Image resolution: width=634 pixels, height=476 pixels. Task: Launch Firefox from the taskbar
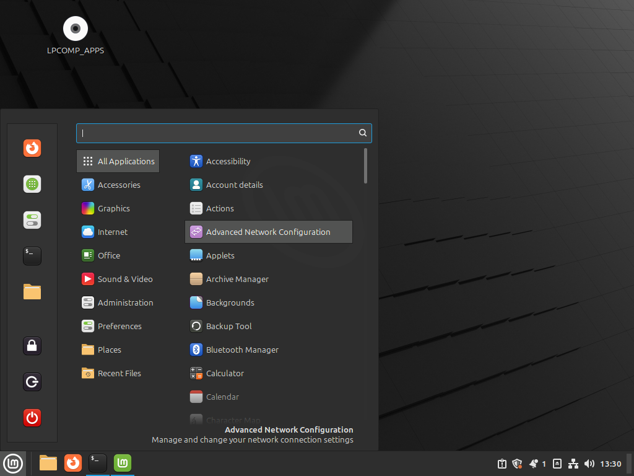(73, 464)
